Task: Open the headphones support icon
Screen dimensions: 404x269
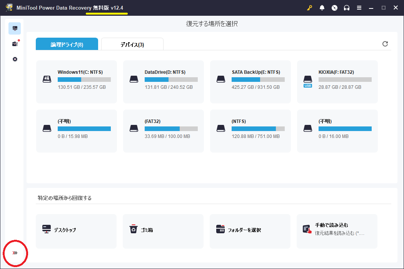Action: 347,8
